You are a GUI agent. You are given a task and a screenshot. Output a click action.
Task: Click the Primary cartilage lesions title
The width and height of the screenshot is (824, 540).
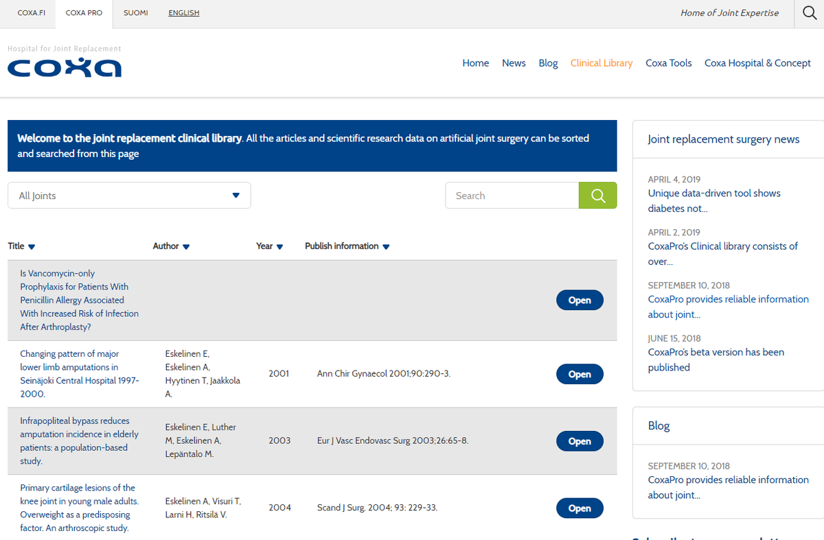coord(79,508)
